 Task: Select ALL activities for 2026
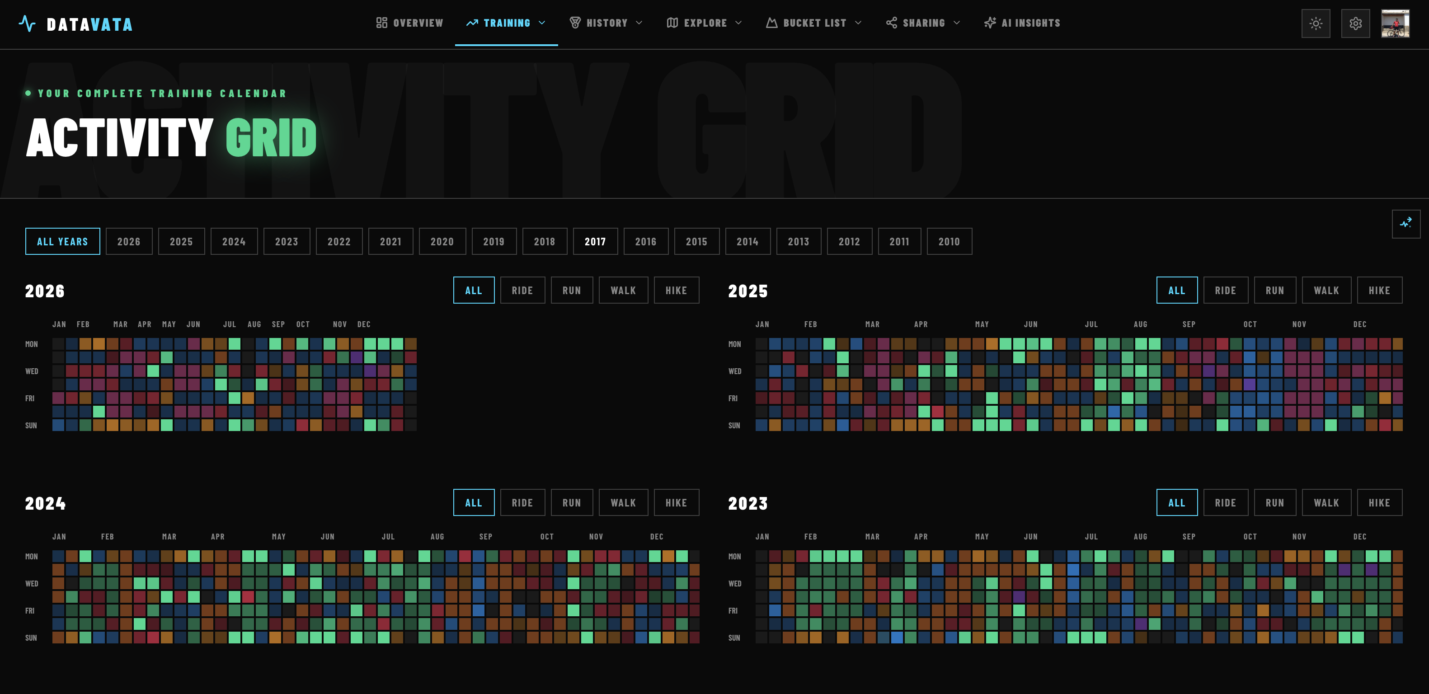(474, 290)
